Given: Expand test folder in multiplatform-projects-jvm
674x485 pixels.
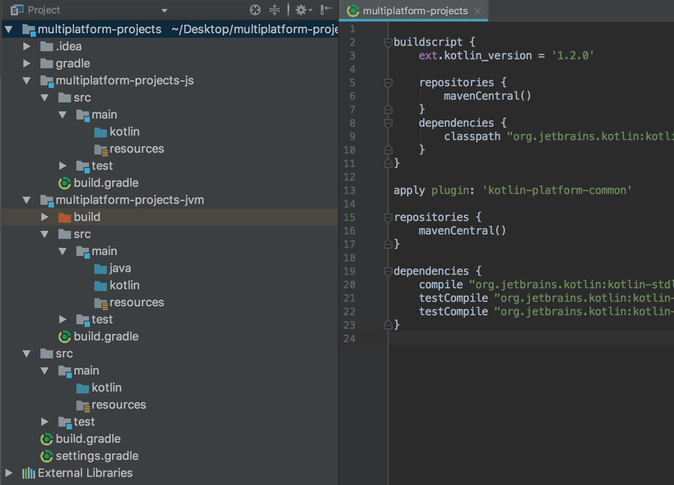Looking at the screenshot, I should click(62, 319).
